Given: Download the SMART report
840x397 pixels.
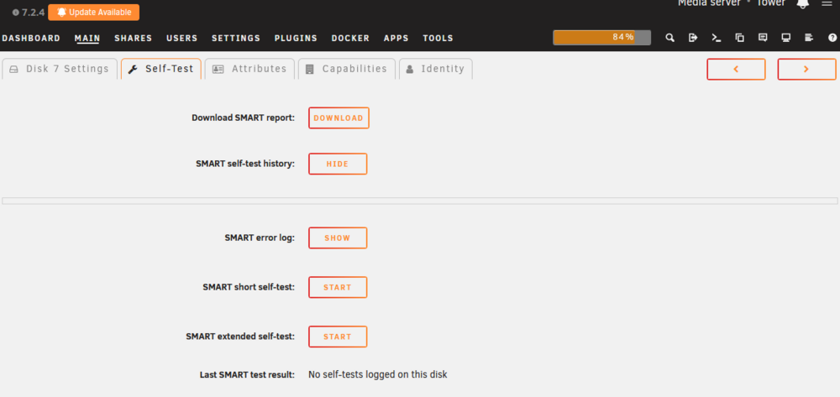Looking at the screenshot, I should tap(339, 118).
